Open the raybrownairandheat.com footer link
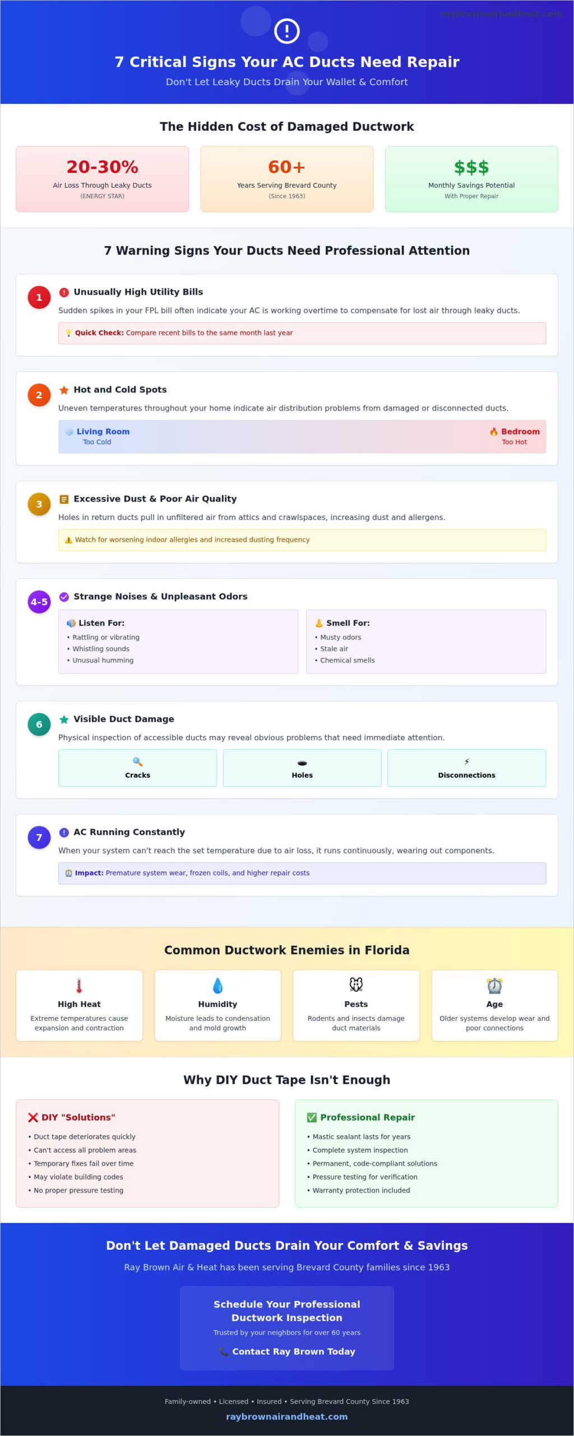574x1436 pixels. coord(287,1416)
